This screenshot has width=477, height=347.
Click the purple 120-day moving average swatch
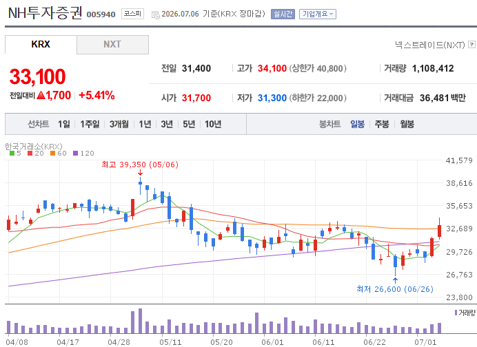[x=75, y=154]
